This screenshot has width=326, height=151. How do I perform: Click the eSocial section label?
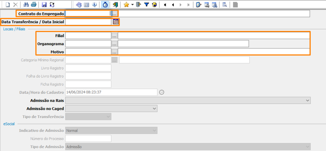(x=9, y=124)
